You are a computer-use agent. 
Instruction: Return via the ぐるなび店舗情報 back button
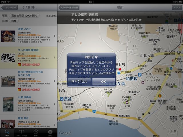tap(69, 7)
